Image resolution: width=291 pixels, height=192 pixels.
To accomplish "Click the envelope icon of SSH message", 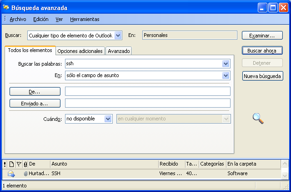I will [x=11, y=174].
